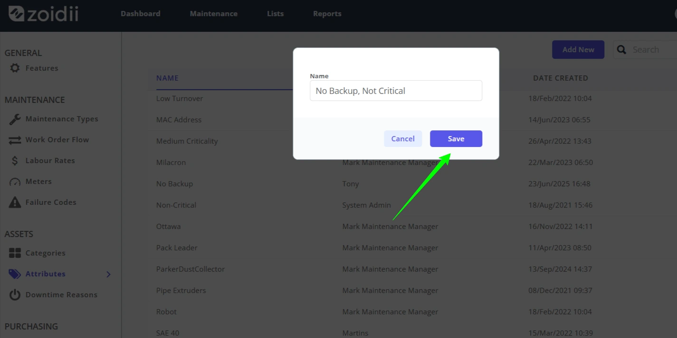Open Features via its gear icon
This screenshot has width=677, height=338.
point(15,68)
